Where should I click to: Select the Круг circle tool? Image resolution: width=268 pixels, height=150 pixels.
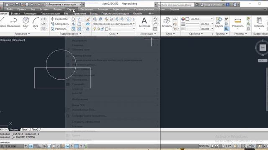[x=26, y=22]
